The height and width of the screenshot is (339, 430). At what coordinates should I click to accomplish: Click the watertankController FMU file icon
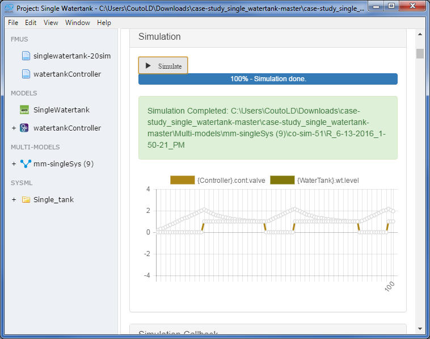(26, 74)
